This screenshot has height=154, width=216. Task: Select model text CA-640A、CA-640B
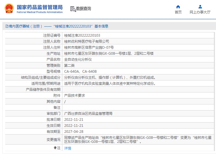[80, 72]
